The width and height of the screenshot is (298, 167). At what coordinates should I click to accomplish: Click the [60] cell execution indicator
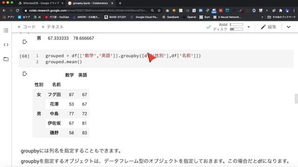tap(25, 56)
